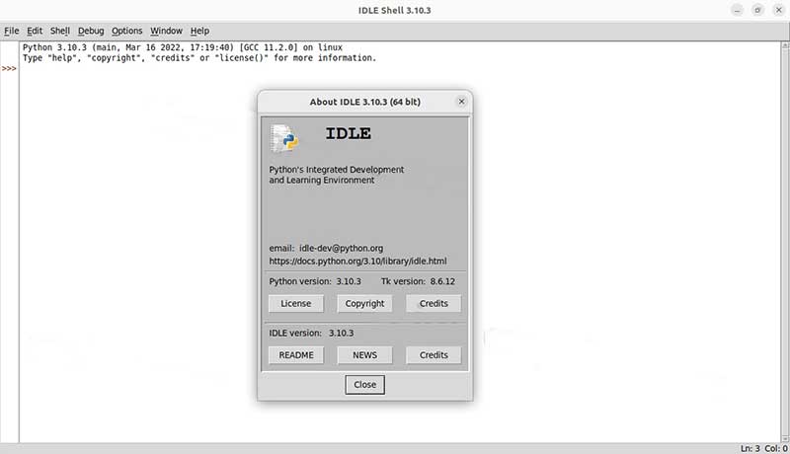
Task: Click the idle-dev@python.org email address
Action: point(348,248)
